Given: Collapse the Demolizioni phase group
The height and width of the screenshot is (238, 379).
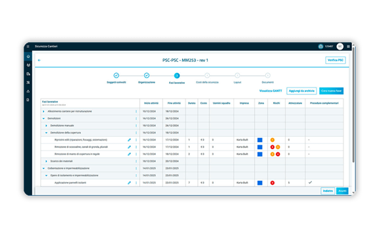Looking at the screenshot, I should (43, 118).
